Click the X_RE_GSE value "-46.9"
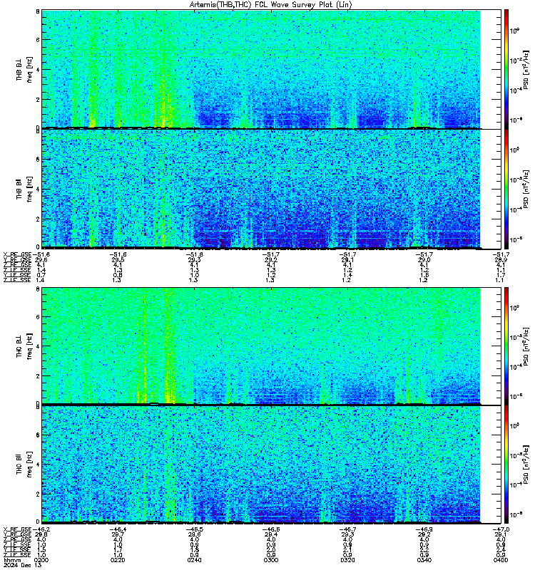The height and width of the screenshot is (570, 535). pos(424,529)
